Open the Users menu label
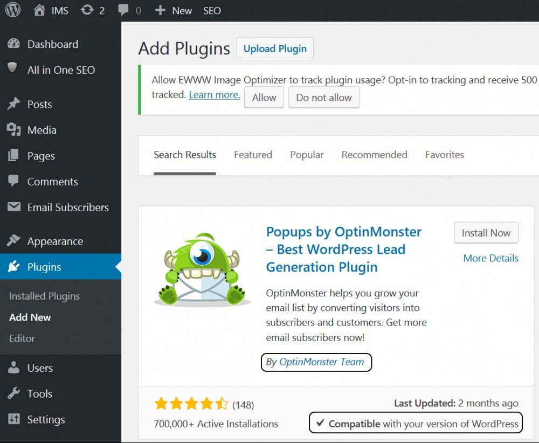The image size is (539, 443). pyautogui.click(x=40, y=368)
